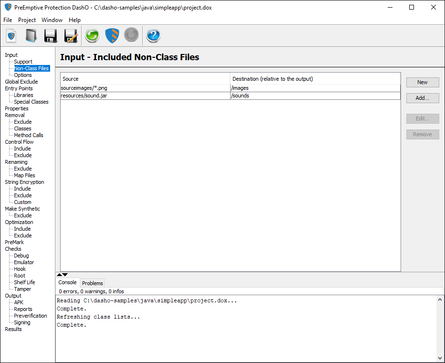The width and height of the screenshot is (445, 363).
Task: Click the New Project toolbar icon
Action: tap(11, 36)
